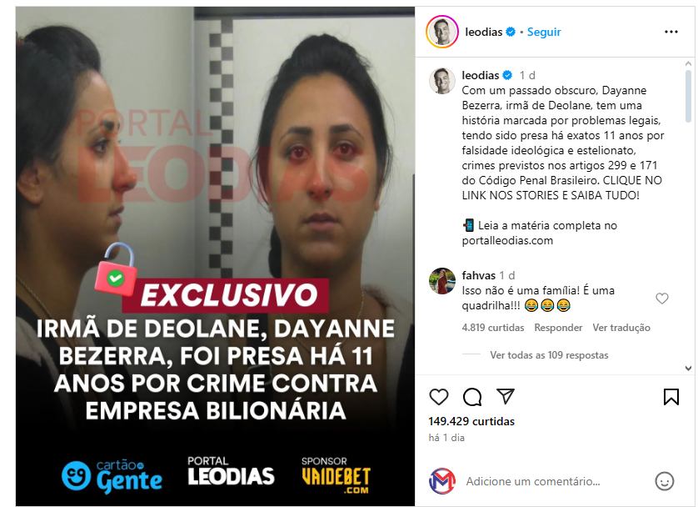Open comments via speech bubble icon

[472, 397]
